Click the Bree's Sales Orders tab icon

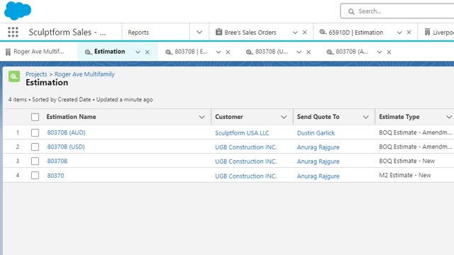(x=218, y=32)
